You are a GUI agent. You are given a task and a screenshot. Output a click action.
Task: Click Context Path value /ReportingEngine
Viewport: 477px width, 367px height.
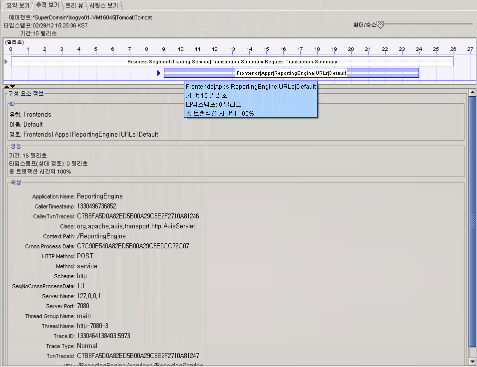[x=101, y=236]
